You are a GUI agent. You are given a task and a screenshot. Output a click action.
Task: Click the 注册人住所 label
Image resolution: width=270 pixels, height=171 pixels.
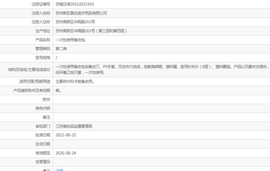click(41, 22)
